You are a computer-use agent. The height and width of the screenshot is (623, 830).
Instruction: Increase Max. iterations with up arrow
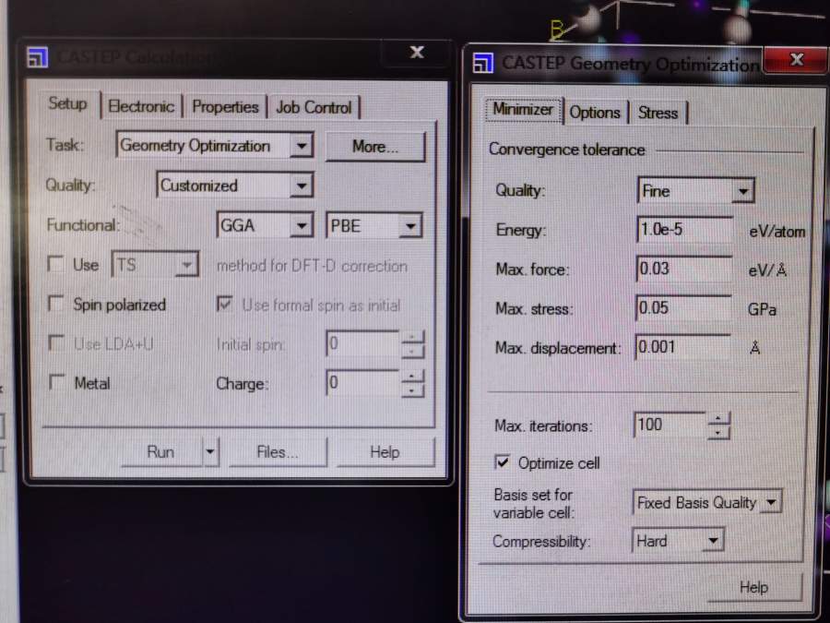(718, 418)
